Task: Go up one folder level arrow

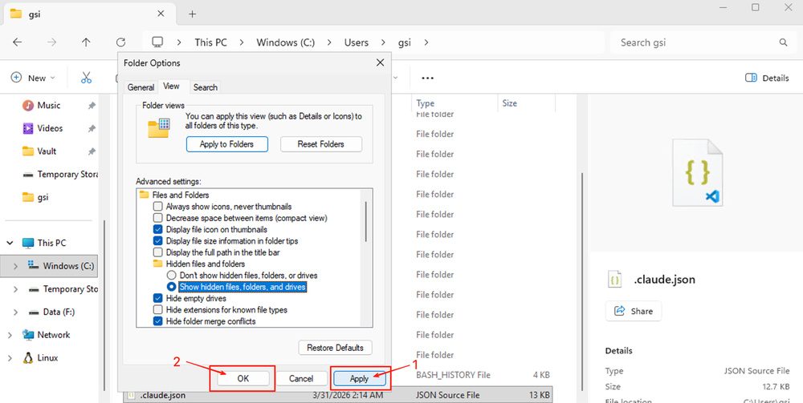Action: pos(86,42)
